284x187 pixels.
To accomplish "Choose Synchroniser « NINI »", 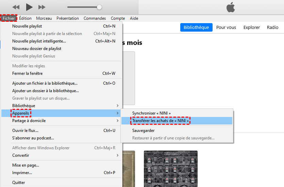I will (151, 113).
